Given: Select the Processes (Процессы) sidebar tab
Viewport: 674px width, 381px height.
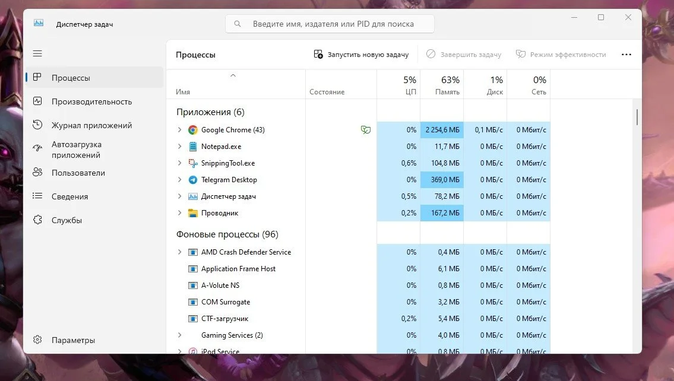Looking at the screenshot, I should coord(71,78).
